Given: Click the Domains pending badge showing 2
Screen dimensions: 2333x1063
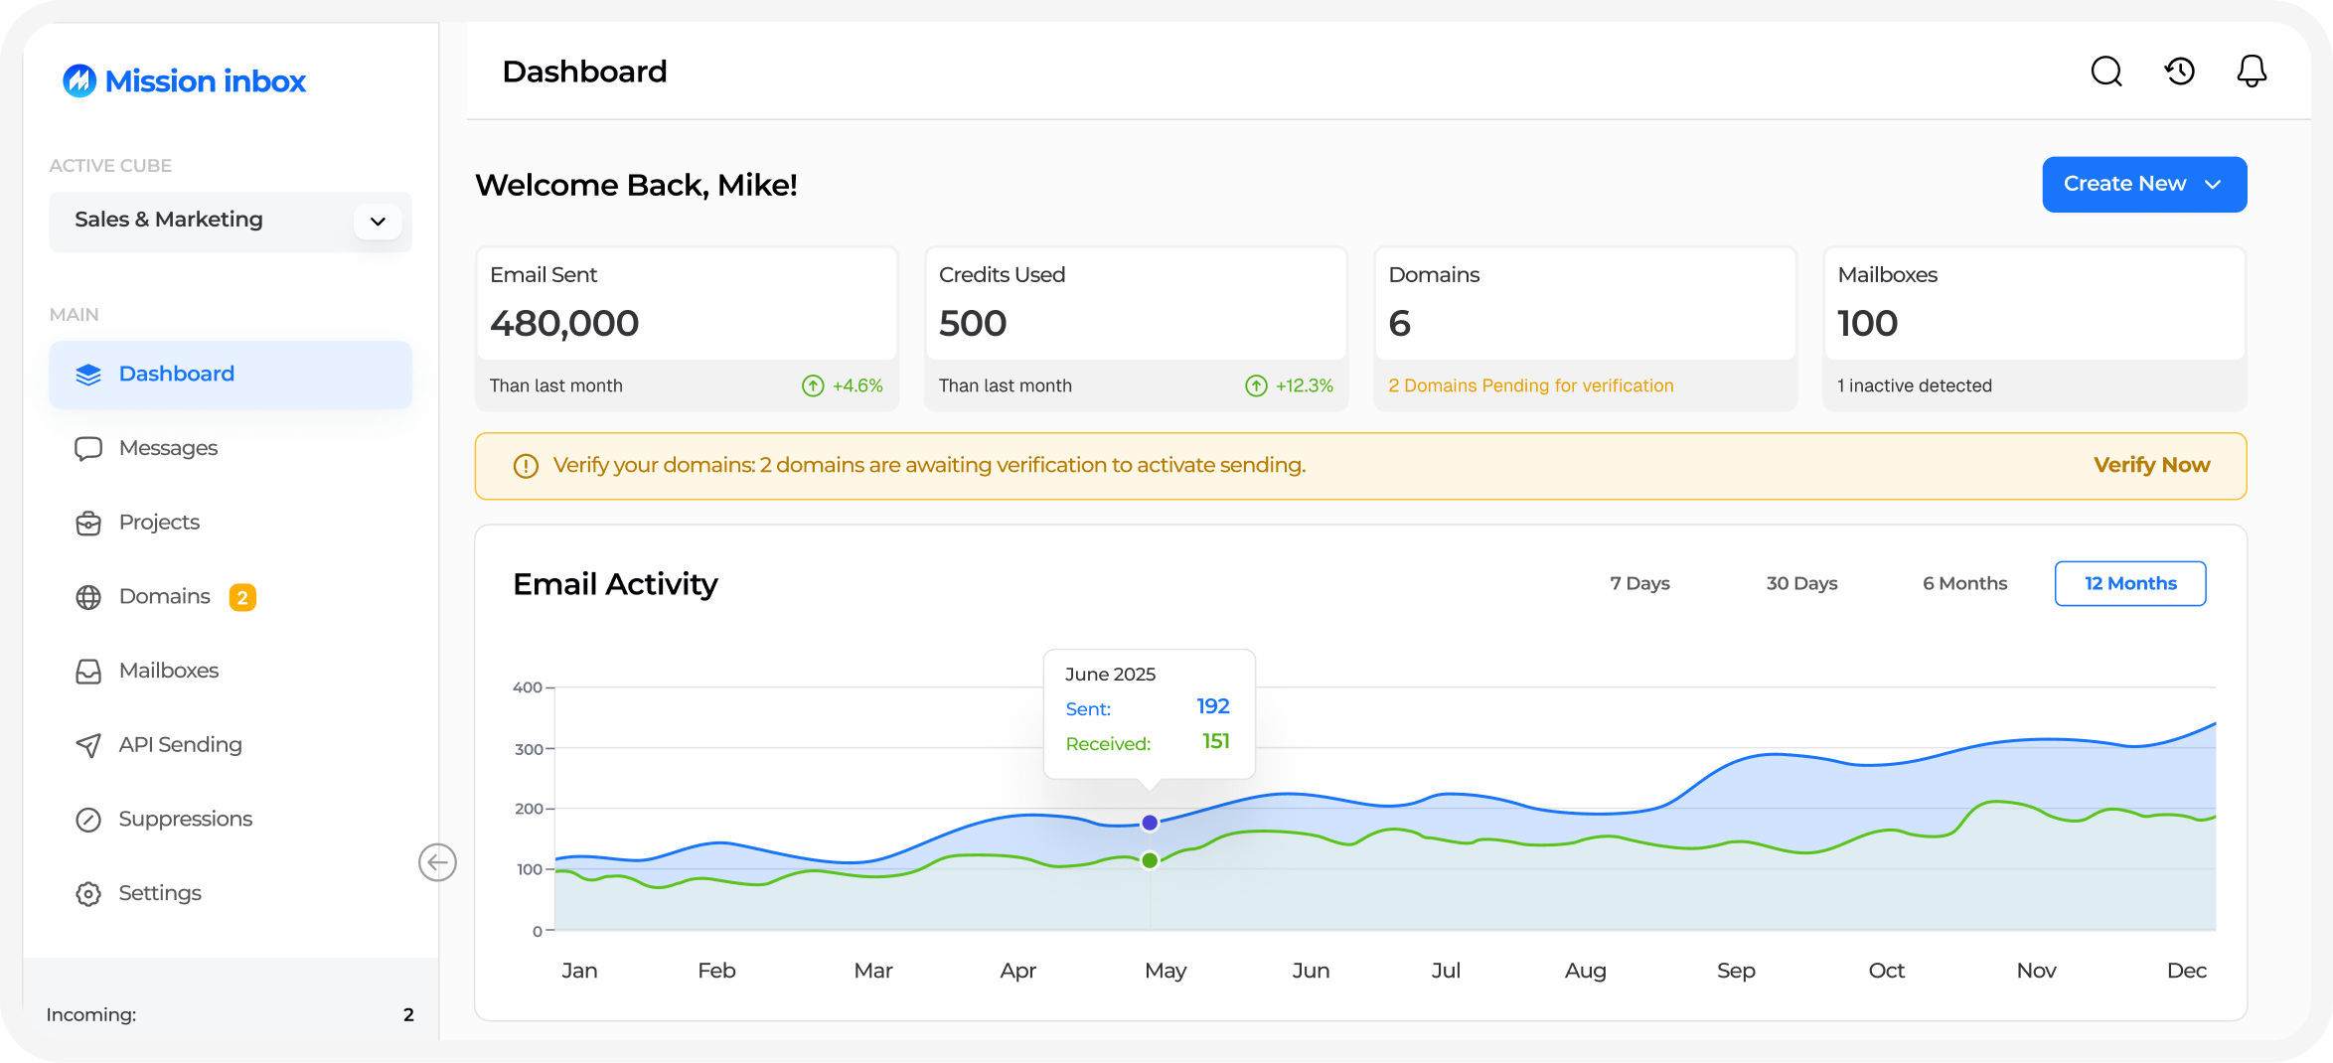Looking at the screenshot, I should click(242, 597).
